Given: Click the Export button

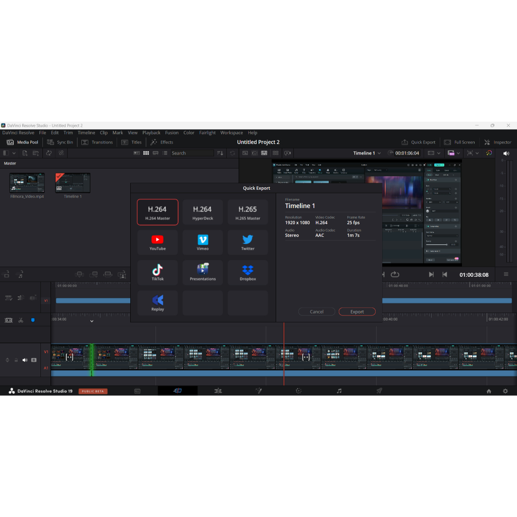Looking at the screenshot, I should 357,312.
